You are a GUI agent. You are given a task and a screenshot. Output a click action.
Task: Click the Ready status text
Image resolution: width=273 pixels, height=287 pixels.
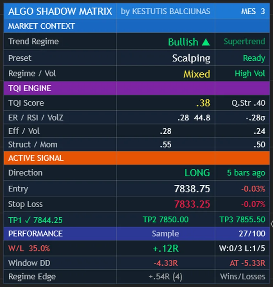click(x=254, y=58)
